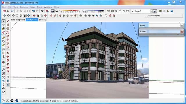Open the Layer0 dropdown arrow
186x104 pixels.
[151, 11]
